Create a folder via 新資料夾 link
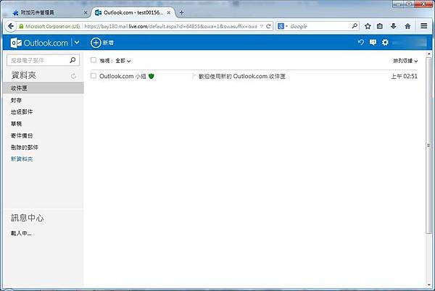Screen dimensions: 435x291 22,159
